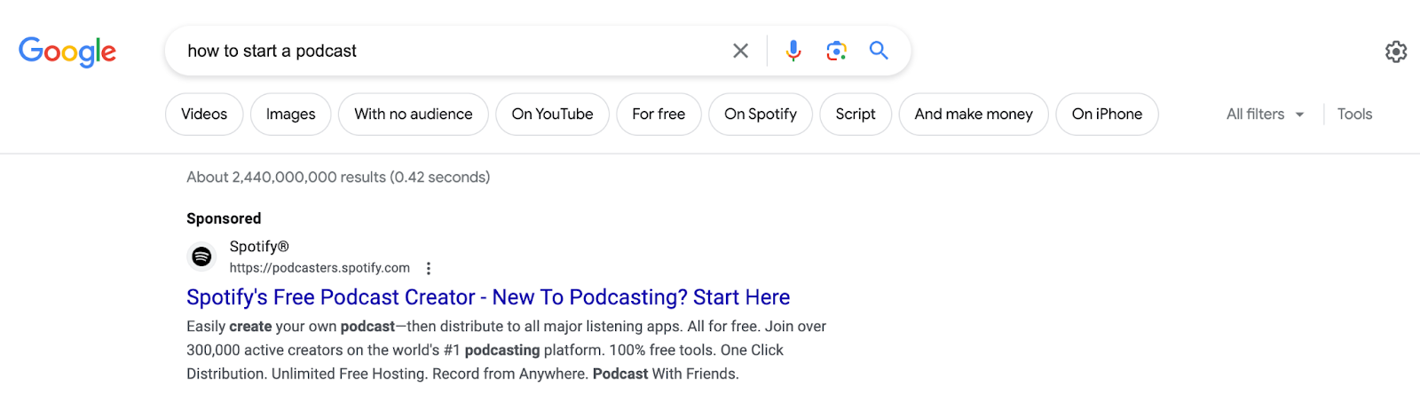Select the Images filter chip
The height and width of the screenshot is (418, 1420).
pyautogui.click(x=291, y=114)
